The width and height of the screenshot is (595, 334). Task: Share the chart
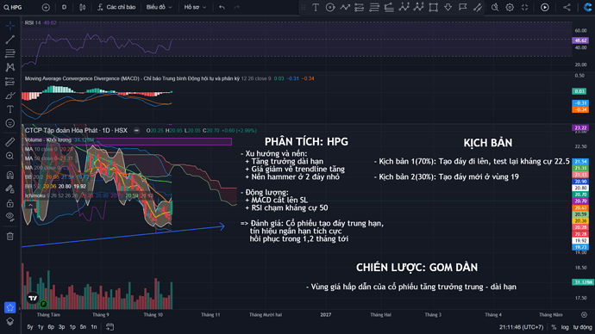(567, 7)
